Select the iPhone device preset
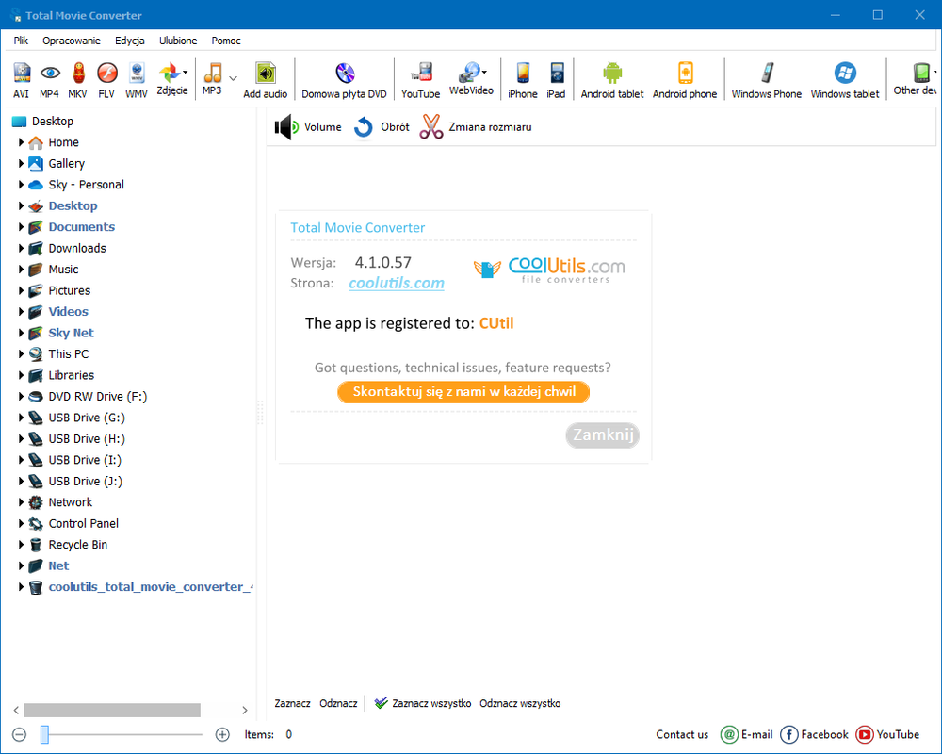The width and height of the screenshot is (942, 754). [523, 80]
